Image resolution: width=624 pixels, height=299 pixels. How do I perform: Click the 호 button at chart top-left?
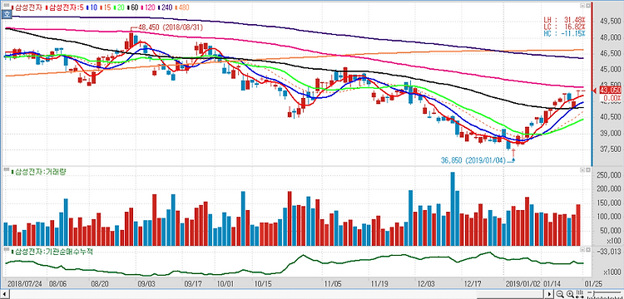click(x=7, y=14)
